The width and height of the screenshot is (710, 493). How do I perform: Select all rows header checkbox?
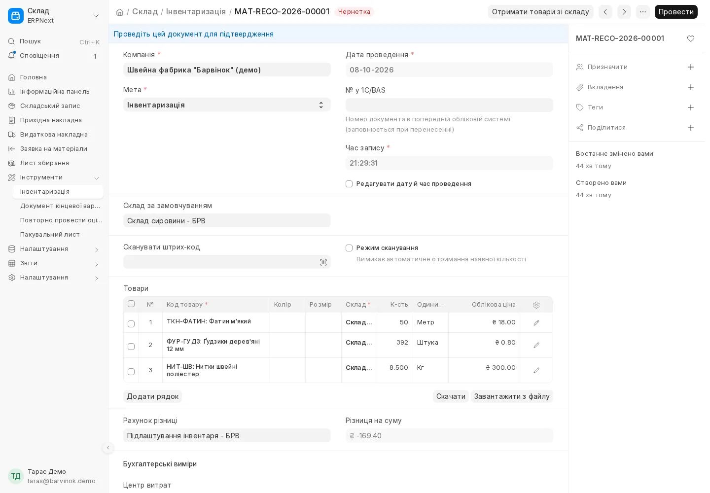pos(131,304)
